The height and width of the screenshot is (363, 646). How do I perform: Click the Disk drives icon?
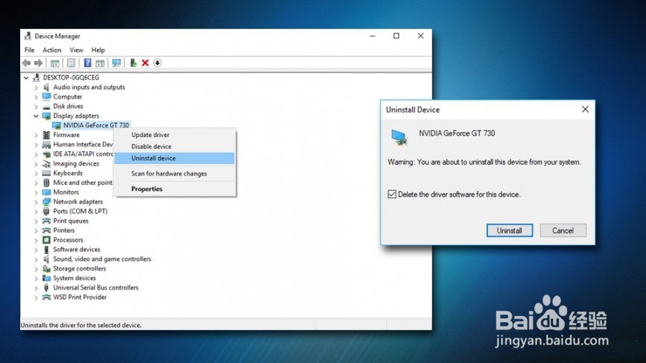(x=46, y=107)
